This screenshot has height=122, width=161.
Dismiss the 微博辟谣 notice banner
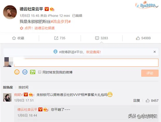click(155, 52)
